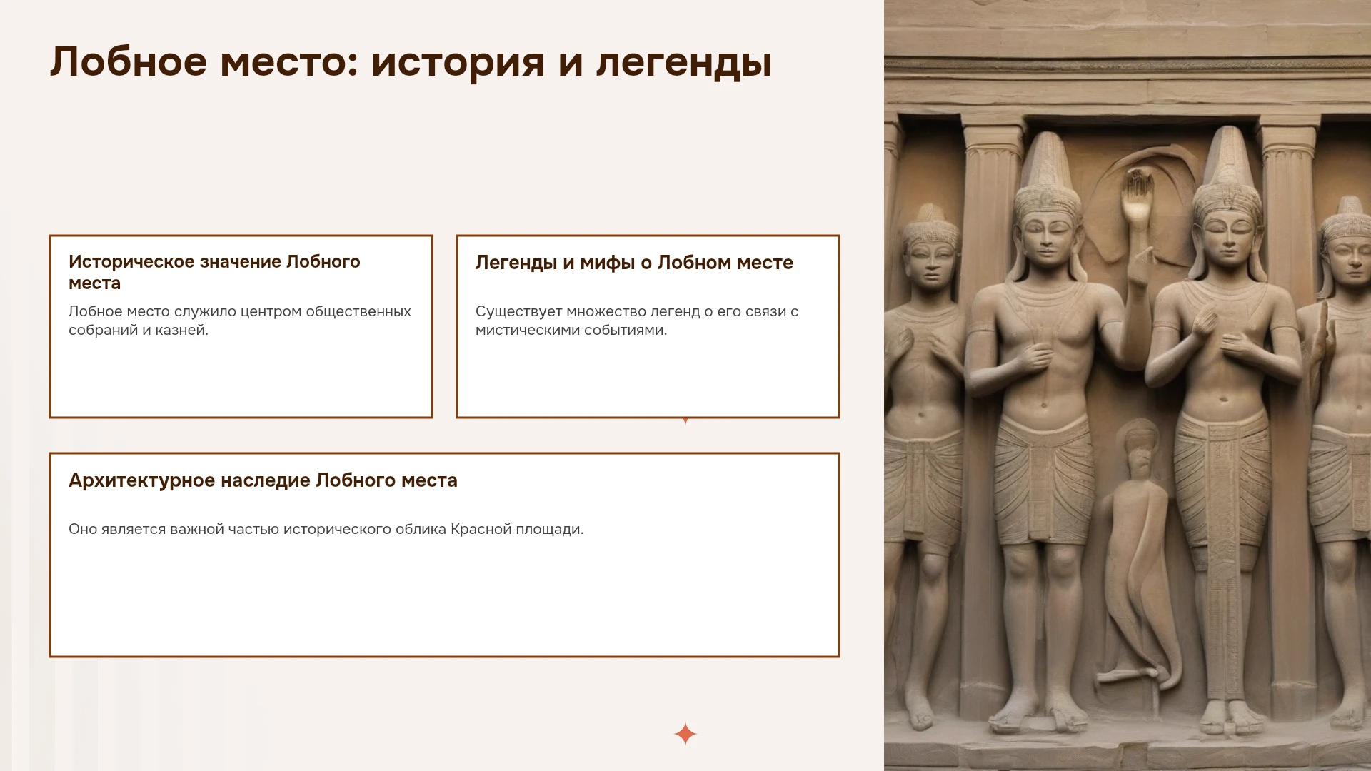Select the sentence mentioning Красной площади
The width and height of the screenshot is (1371, 771).
pos(326,529)
